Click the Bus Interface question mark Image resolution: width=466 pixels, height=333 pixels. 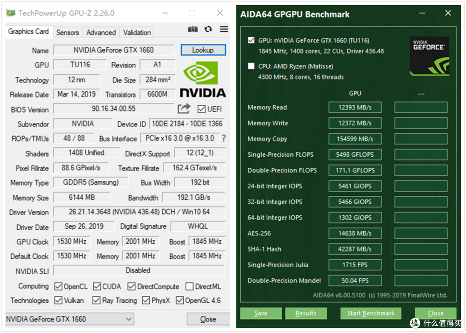pos(224,138)
